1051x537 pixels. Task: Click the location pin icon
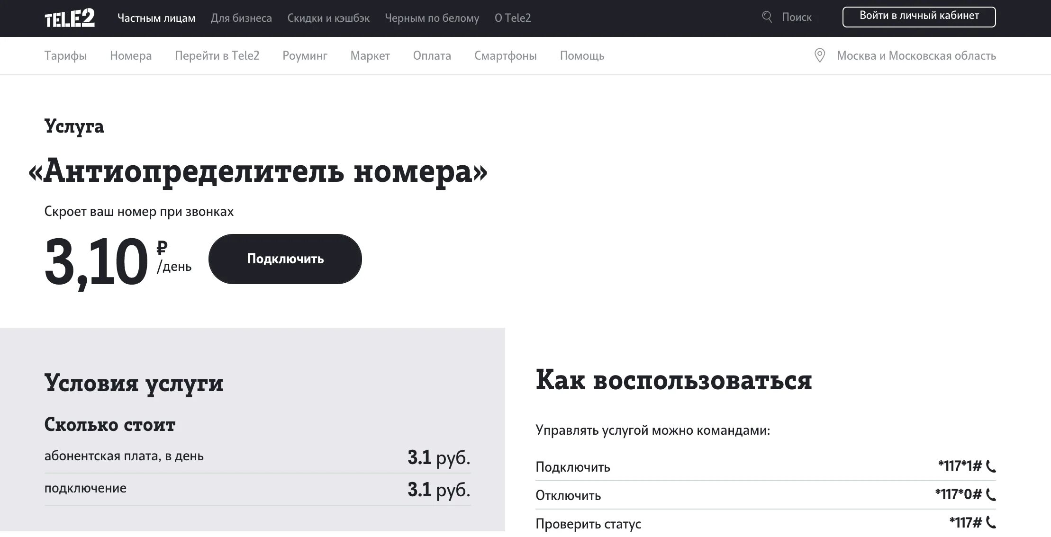(819, 55)
